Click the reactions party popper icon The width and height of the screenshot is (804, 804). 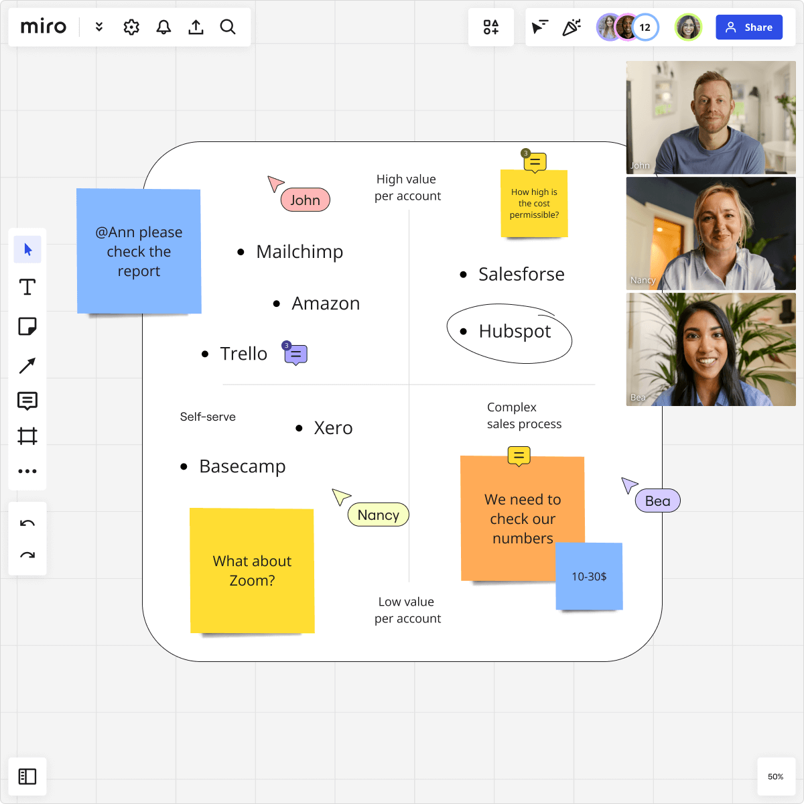point(572,27)
